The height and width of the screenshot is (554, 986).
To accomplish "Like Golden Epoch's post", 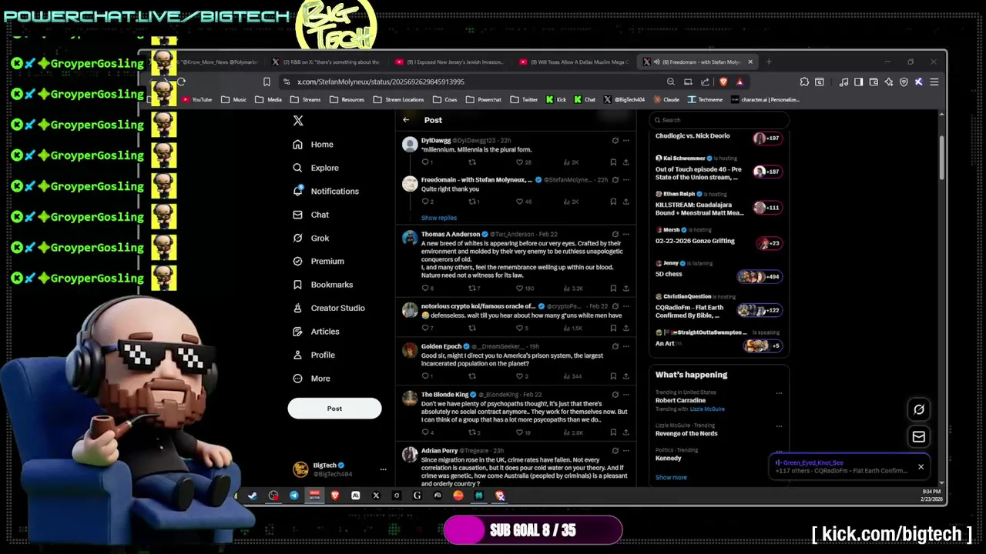I will [x=519, y=376].
